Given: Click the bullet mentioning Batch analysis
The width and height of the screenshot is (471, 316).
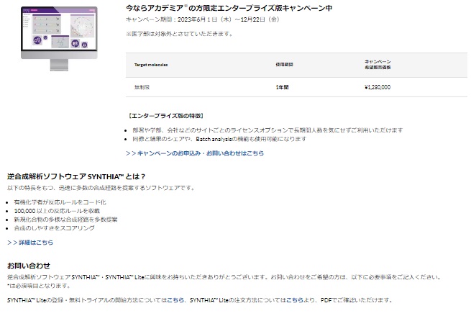Looking at the screenshot, I should tap(219, 139).
